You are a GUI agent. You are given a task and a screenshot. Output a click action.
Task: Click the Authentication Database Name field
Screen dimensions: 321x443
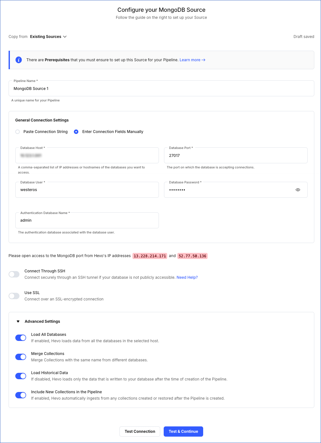(x=87, y=220)
